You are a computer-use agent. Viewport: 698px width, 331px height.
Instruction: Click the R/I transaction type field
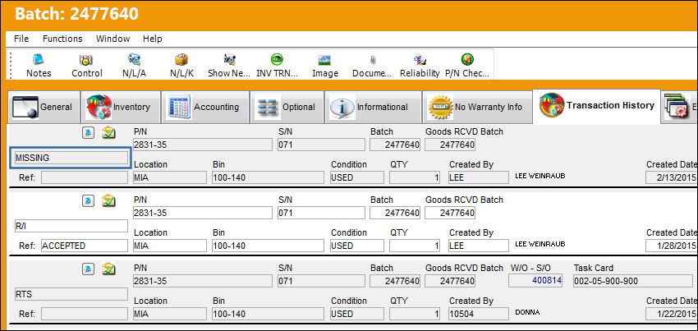tap(71, 226)
